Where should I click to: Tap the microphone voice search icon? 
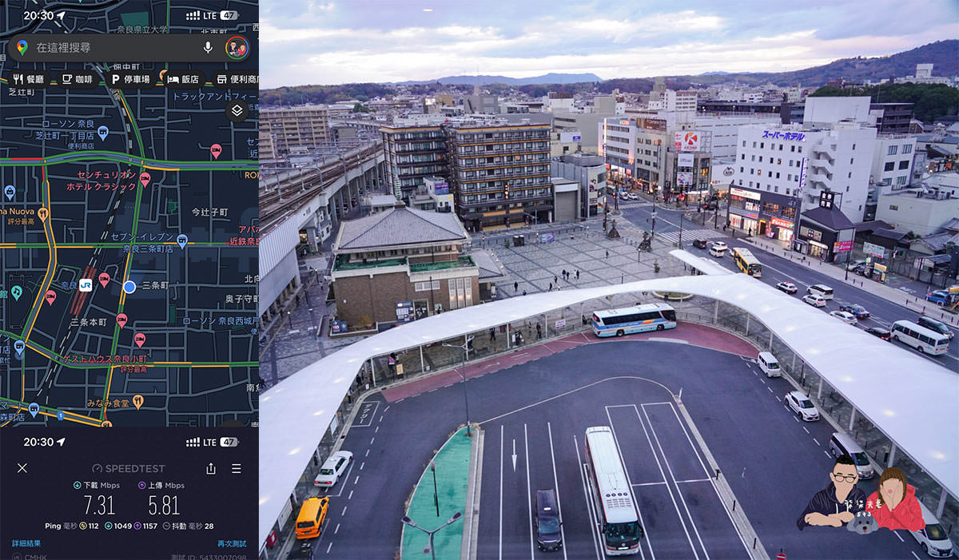click(208, 47)
